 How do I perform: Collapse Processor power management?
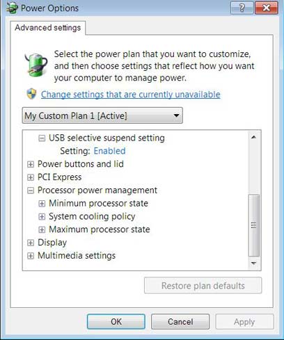tap(31, 191)
